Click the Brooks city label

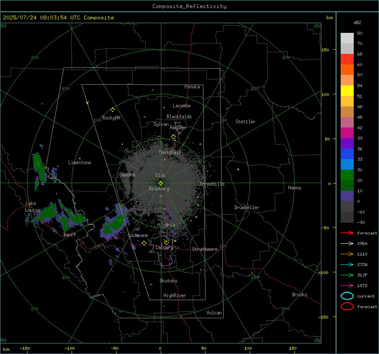(x=299, y=295)
